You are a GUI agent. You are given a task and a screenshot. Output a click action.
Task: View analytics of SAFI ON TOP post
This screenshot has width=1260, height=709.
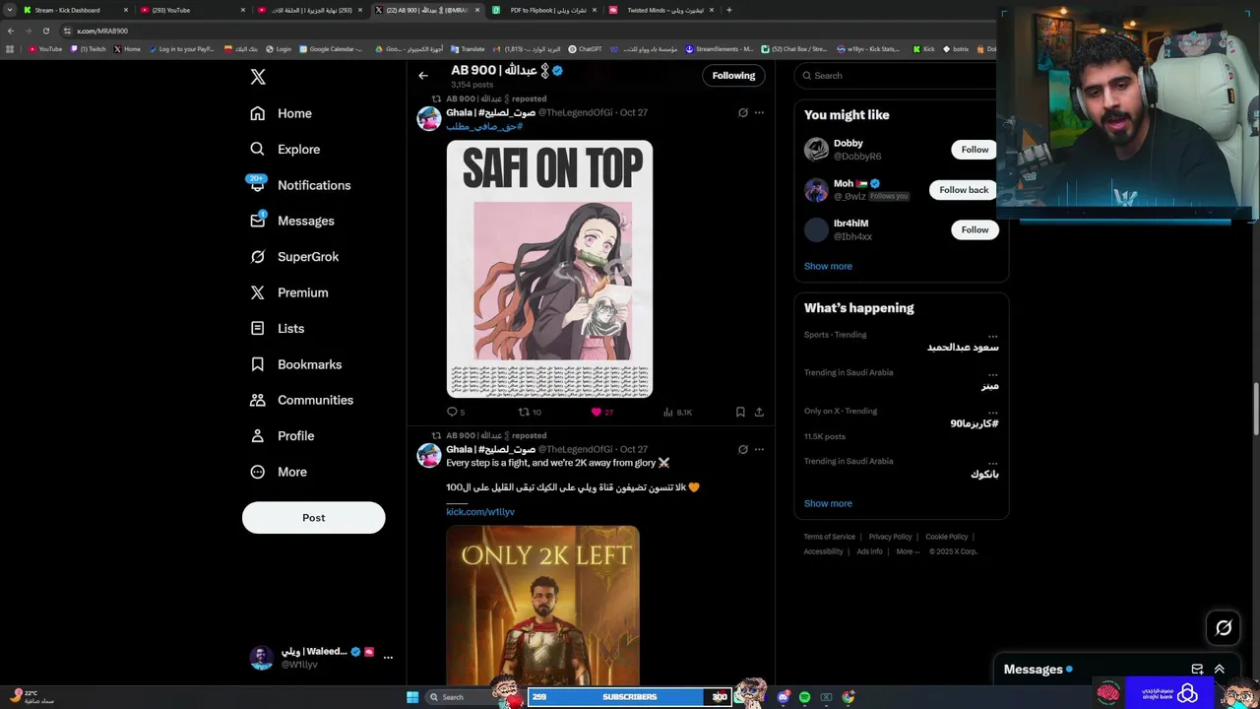pos(677,413)
